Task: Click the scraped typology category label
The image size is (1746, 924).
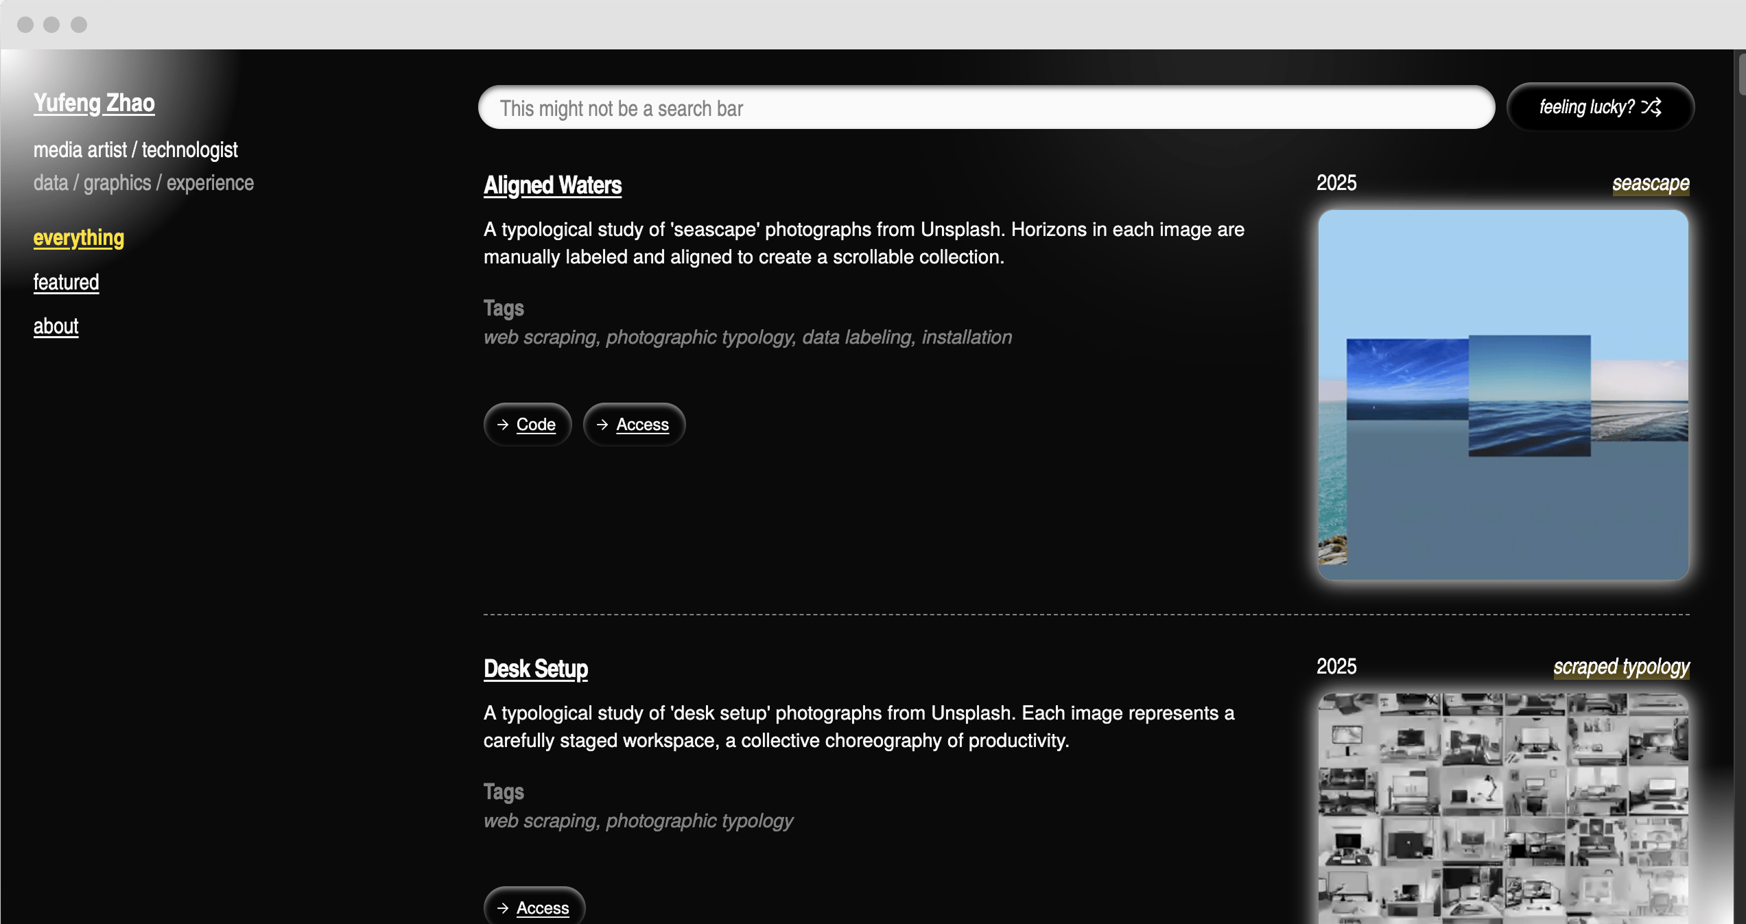Action: [x=1620, y=667]
